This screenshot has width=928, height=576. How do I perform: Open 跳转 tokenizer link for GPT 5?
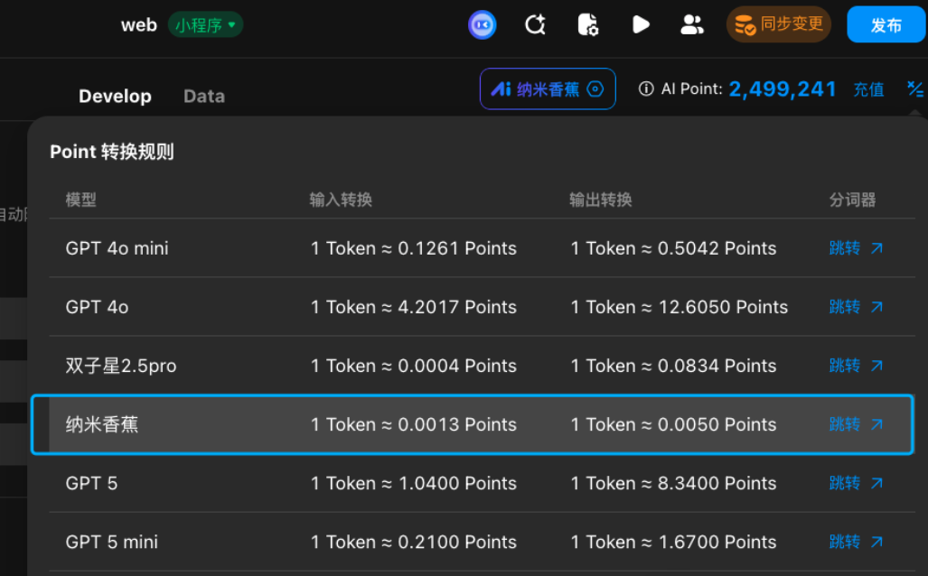856,483
